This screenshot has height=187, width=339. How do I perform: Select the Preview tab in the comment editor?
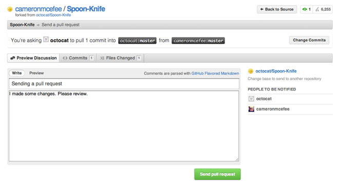[x=36, y=73]
